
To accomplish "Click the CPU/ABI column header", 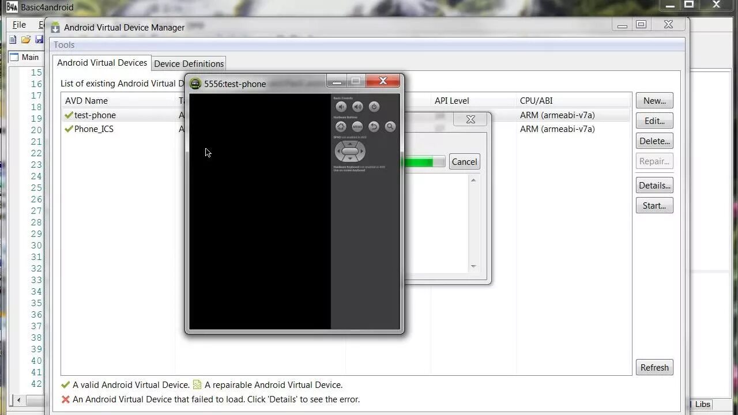I will tap(536, 101).
